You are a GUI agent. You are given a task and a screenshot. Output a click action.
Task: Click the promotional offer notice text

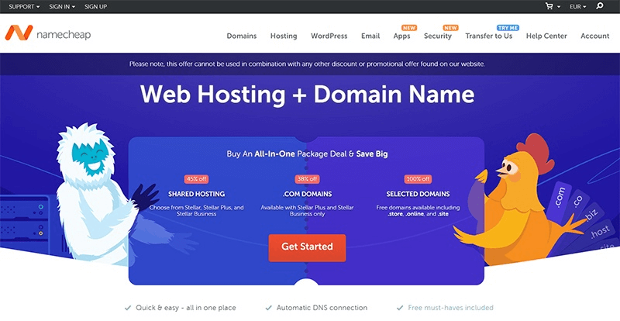[307, 64]
